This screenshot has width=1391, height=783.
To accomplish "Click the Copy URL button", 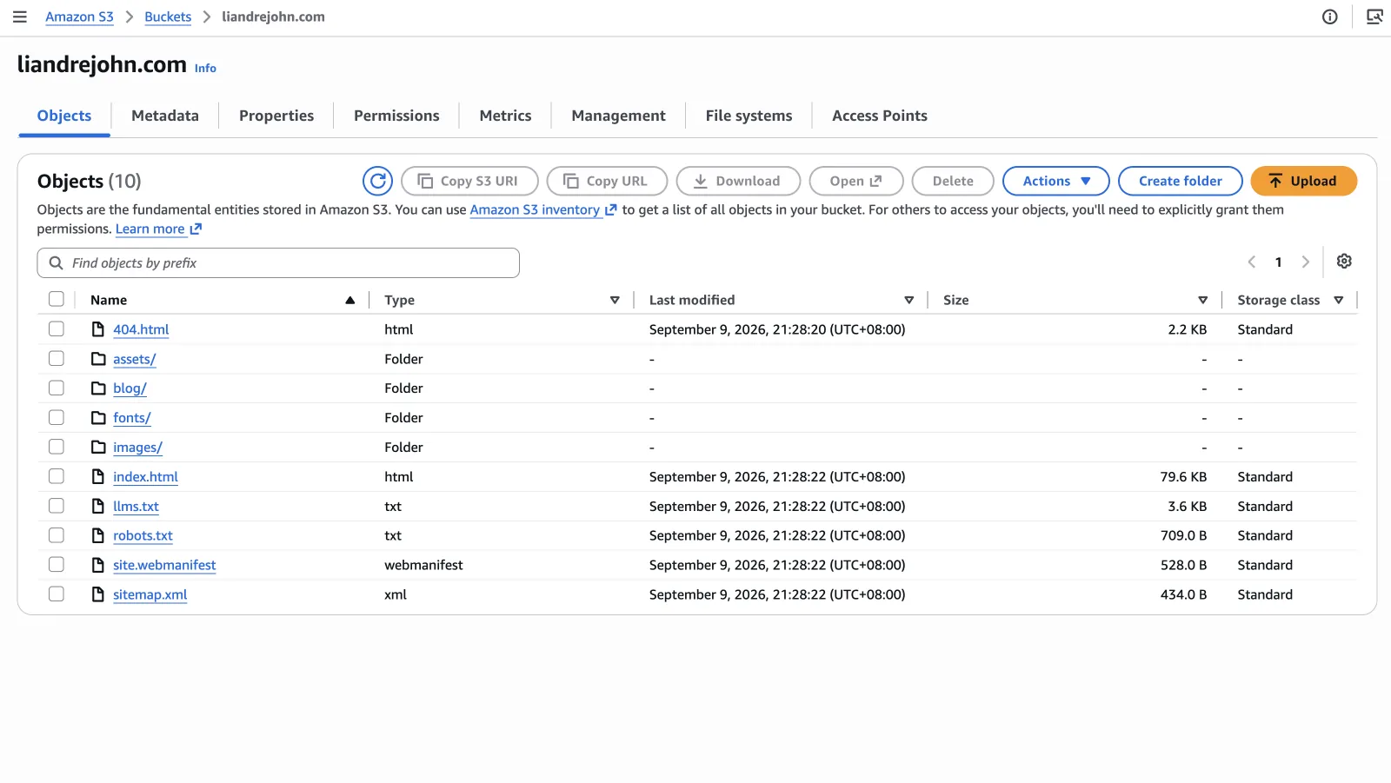I will pyautogui.click(x=607, y=181).
